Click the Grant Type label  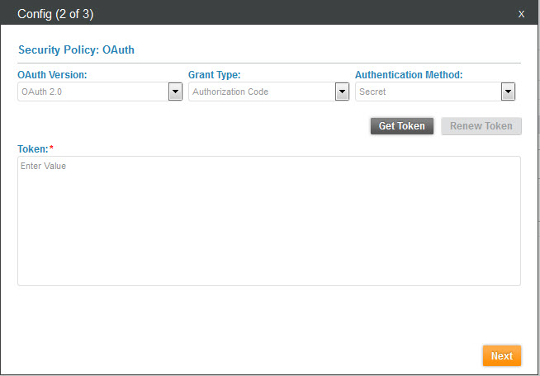coord(215,75)
